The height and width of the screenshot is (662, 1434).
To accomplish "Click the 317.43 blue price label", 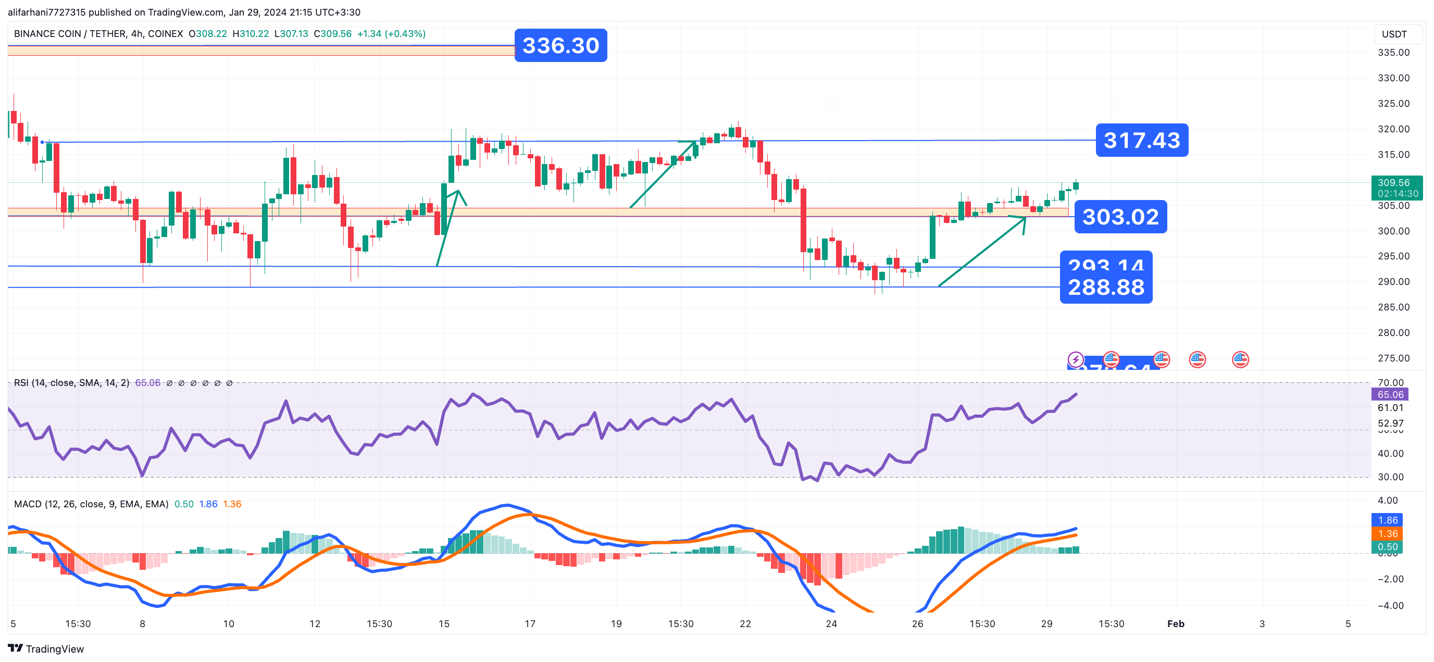I will [1142, 140].
